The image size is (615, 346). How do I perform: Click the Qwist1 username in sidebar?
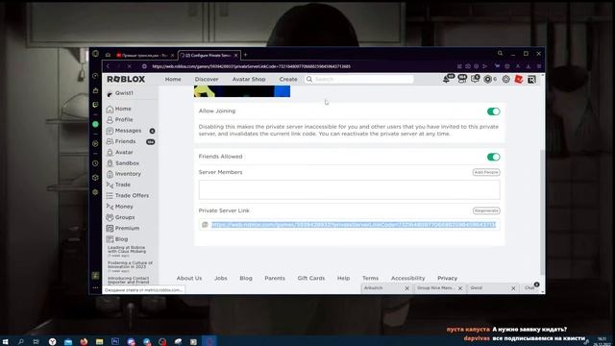point(124,93)
